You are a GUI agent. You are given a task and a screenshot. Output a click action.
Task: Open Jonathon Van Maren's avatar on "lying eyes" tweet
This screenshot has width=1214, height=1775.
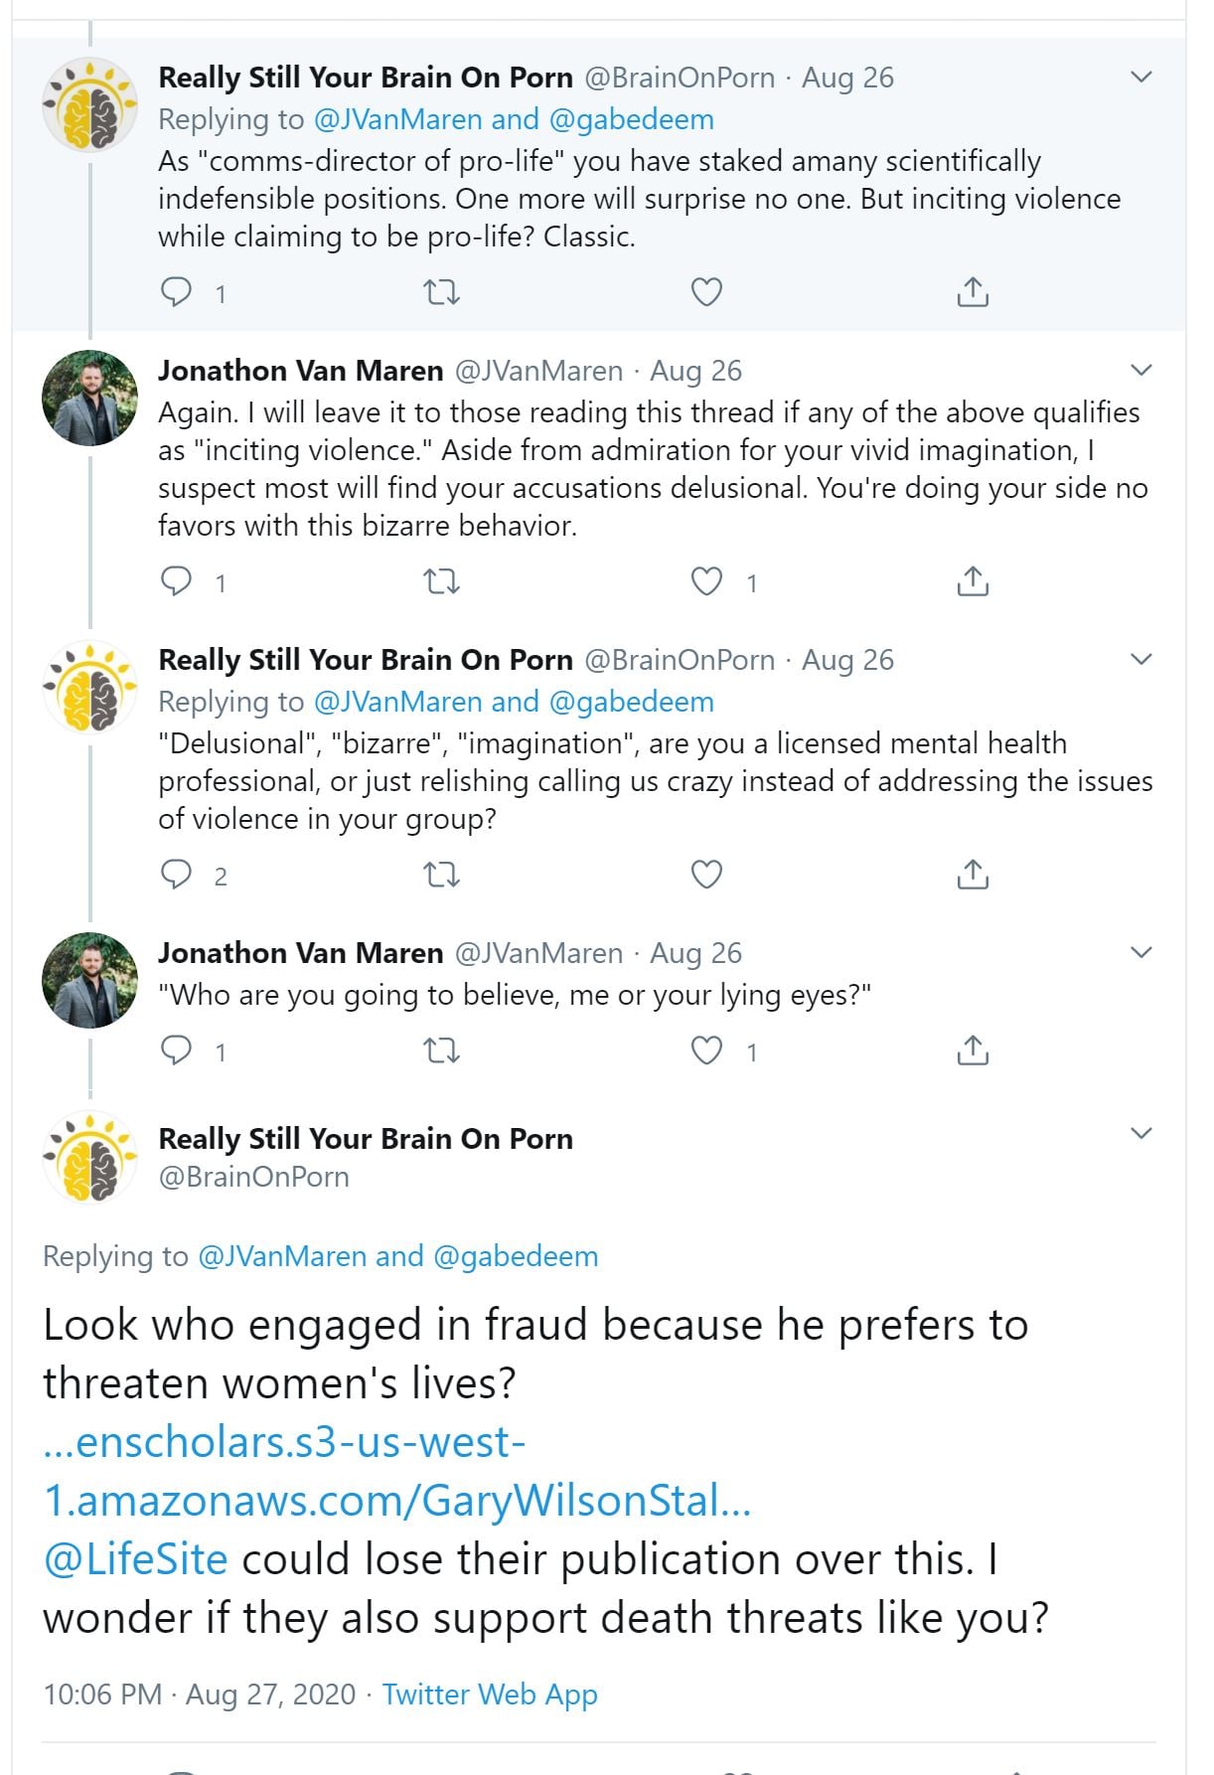90,979
